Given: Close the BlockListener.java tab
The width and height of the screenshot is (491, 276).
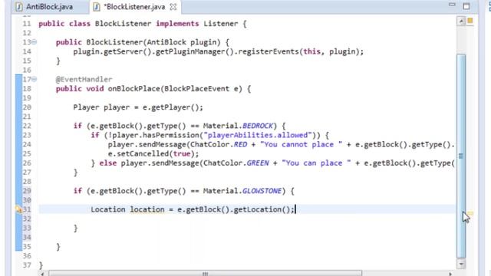Looking at the screenshot, I should 173,7.
